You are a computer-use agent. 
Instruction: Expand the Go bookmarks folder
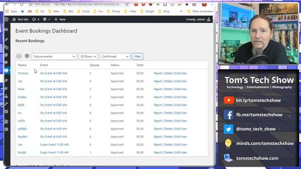tap(40, 11)
